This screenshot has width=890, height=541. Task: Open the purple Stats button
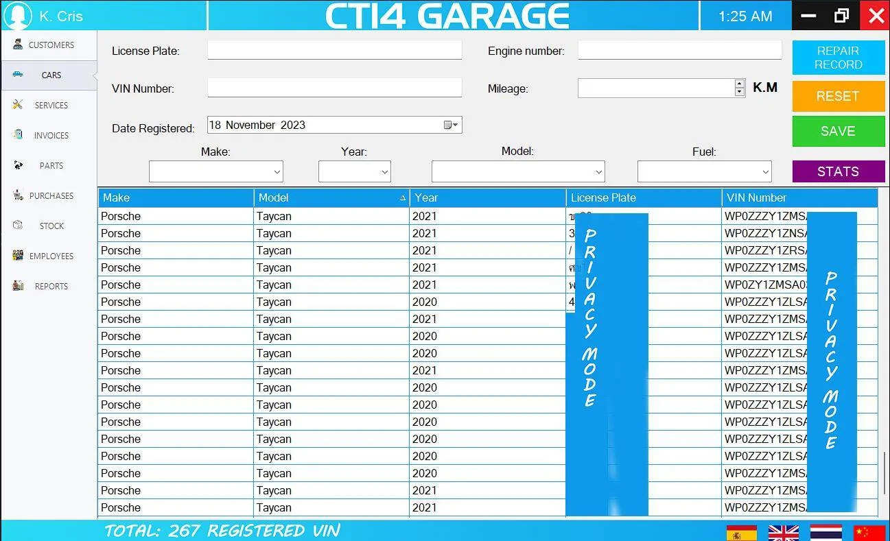[x=839, y=171]
